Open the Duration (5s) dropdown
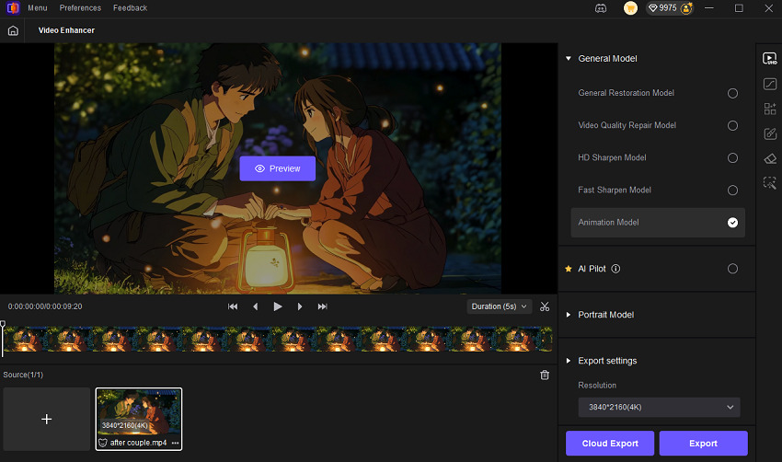 coord(499,306)
